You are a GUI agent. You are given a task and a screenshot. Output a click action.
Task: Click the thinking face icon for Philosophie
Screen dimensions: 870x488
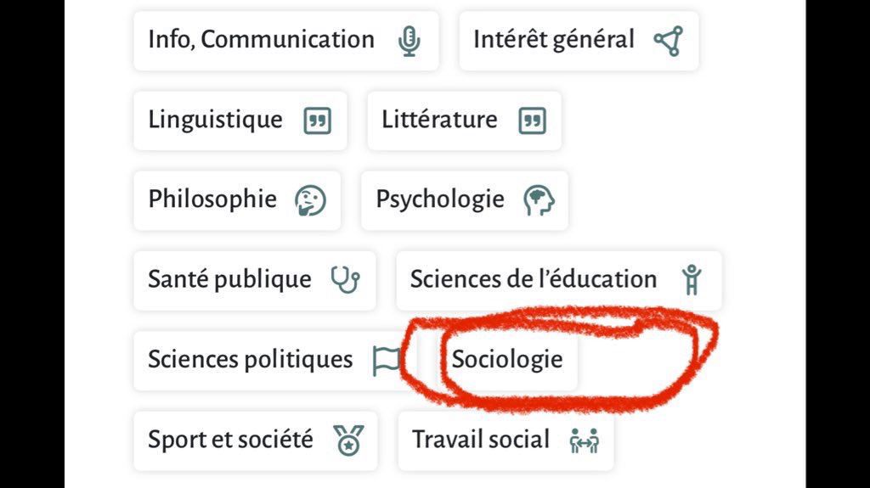click(x=309, y=200)
